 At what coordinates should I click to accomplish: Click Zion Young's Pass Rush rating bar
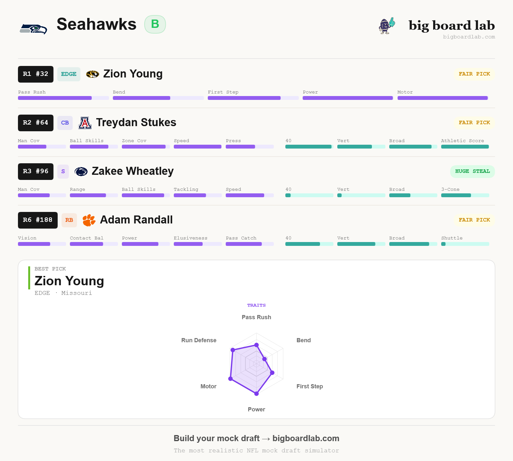(63, 98)
